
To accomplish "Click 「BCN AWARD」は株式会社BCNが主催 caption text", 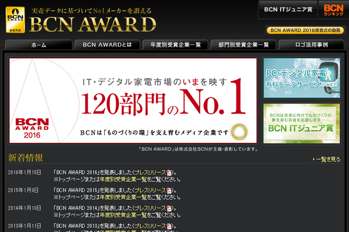I will click(198, 149).
